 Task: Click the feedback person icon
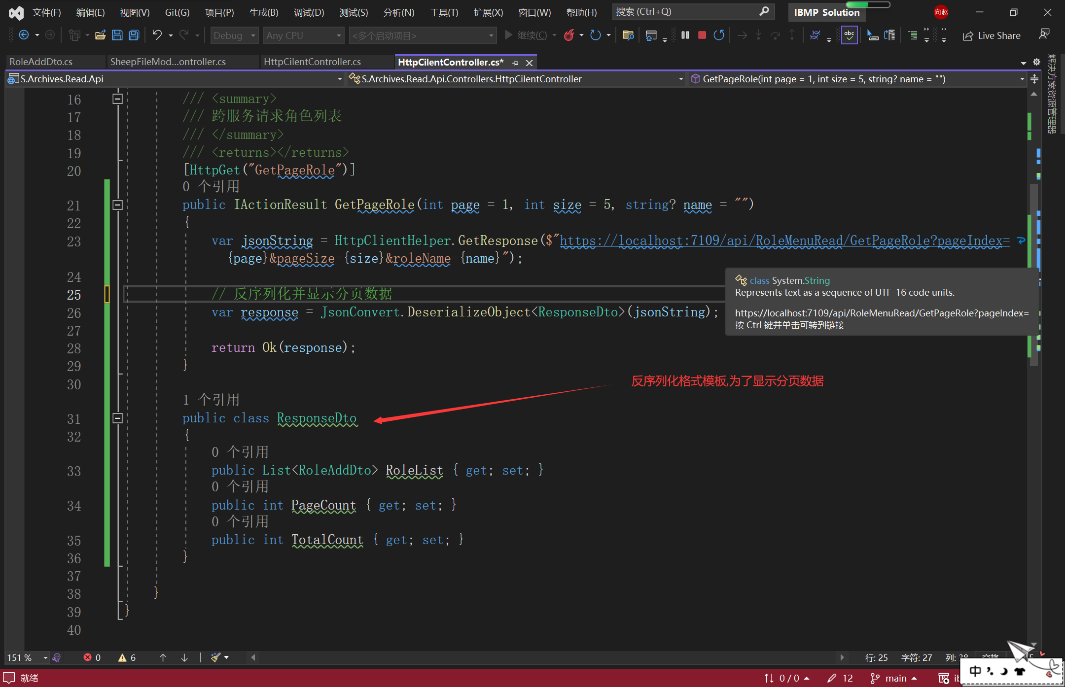pyautogui.click(x=1044, y=34)
